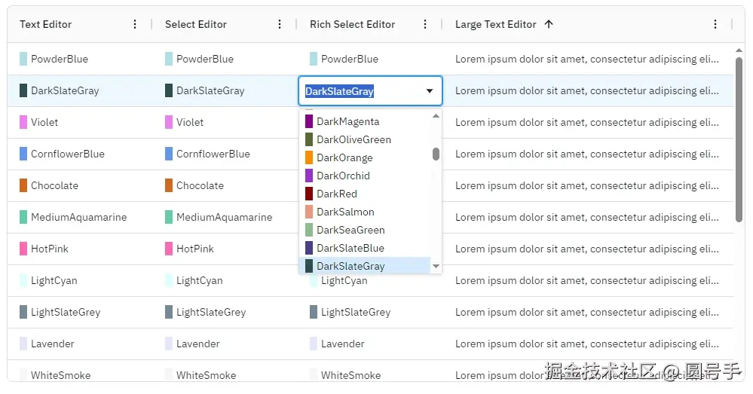Click the grid vertical scrollbar thumb
Image resolution: width=753 pixels, height=394 pixels.
click(x=739, y=139)
